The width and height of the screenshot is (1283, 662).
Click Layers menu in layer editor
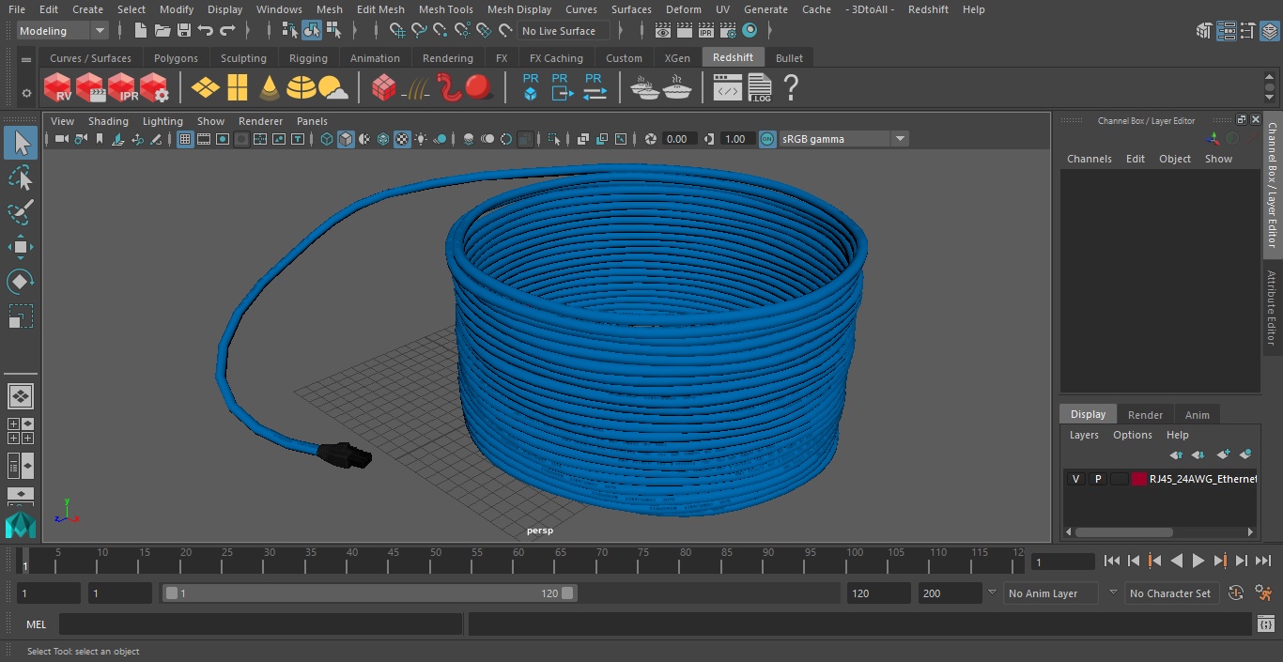pyautogui.click(x=1084, y=435)
